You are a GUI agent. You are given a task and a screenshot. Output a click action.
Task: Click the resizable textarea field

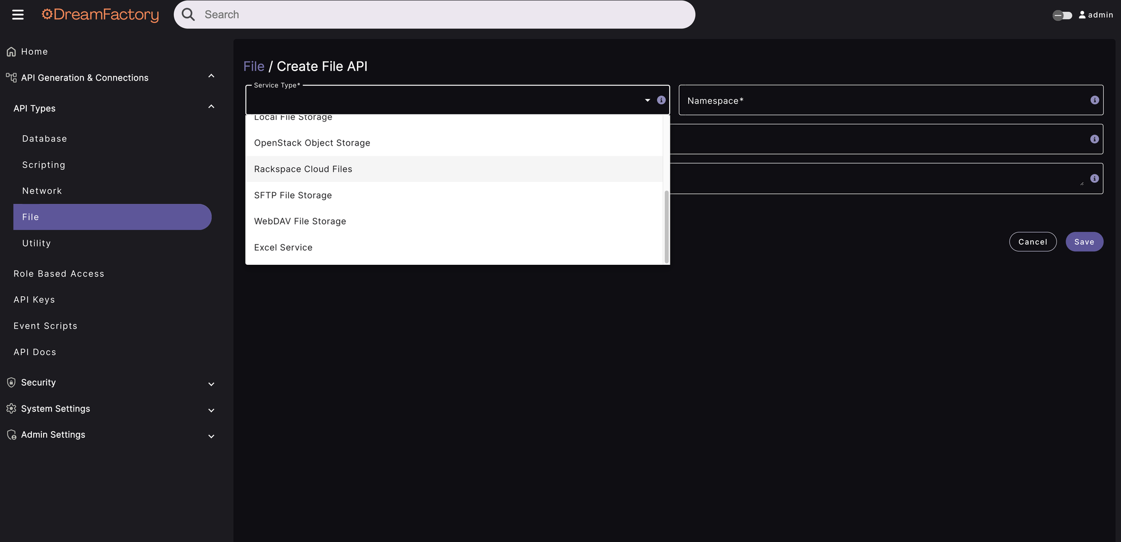click(887, 179)
